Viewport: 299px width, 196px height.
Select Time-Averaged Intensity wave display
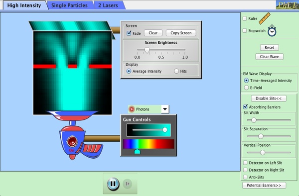tap(246, 81)
